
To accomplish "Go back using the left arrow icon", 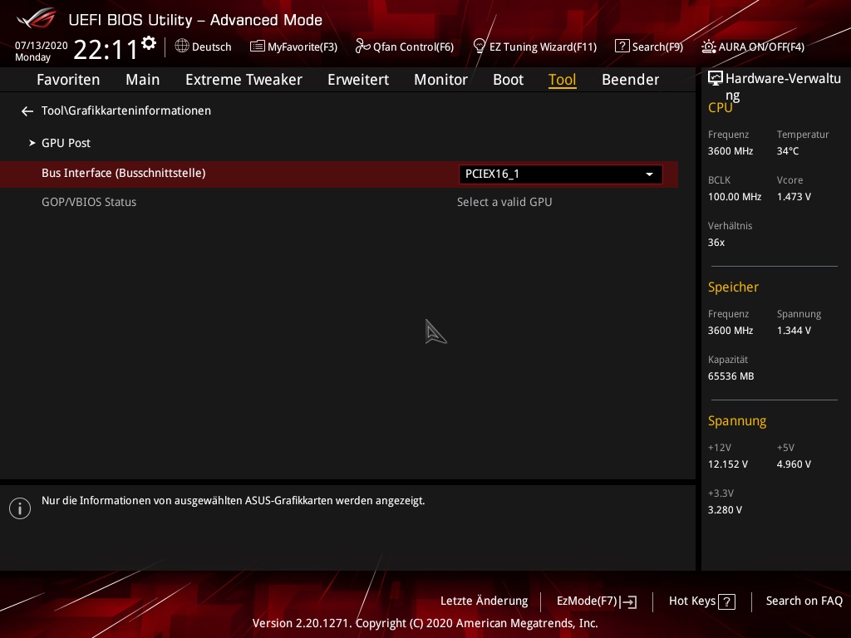I will 27,111.
